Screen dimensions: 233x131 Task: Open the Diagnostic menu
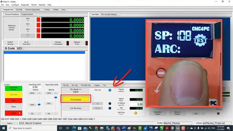coord(25,5)
